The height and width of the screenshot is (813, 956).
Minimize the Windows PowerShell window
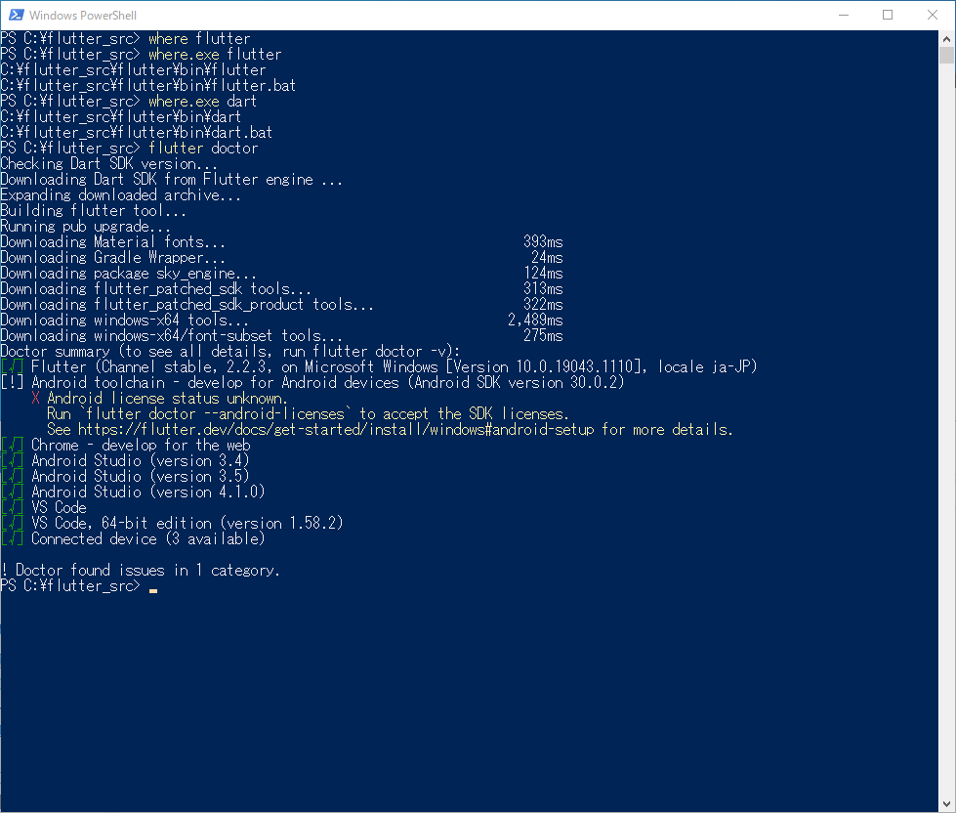844,15
